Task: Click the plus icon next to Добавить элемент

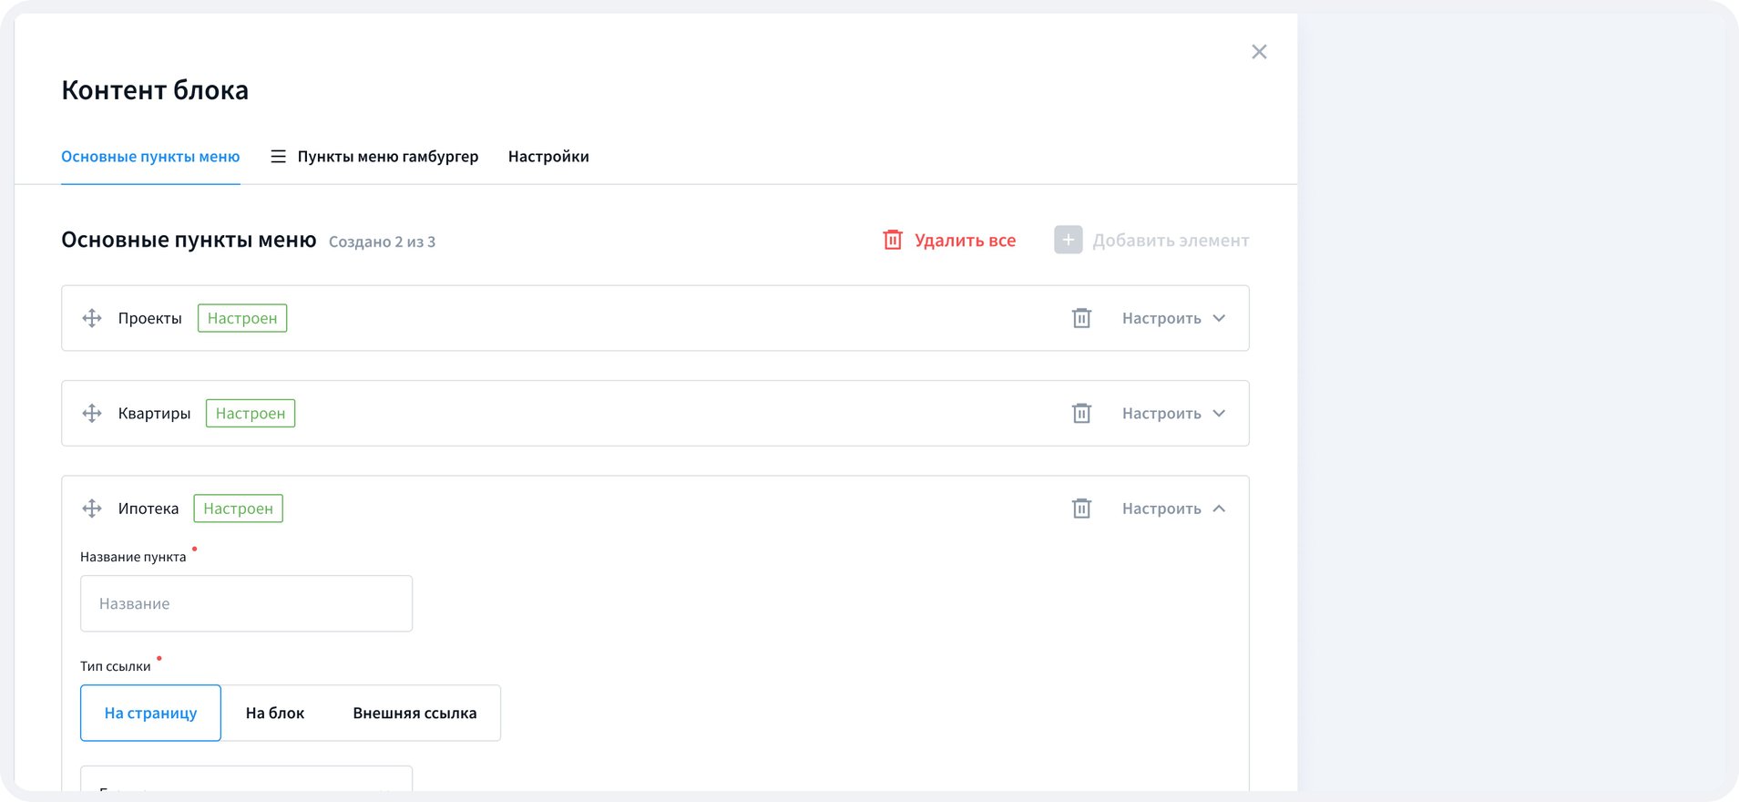Action: point(1068,241)
